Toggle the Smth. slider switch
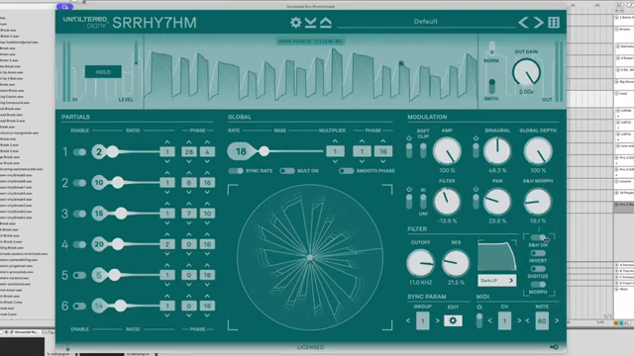The image size is (634, 356). click(491, 87)
